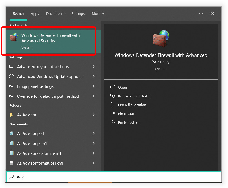
Task: Select the Az.Advisor.format.ps1xml document
Action: click(53, 163)
